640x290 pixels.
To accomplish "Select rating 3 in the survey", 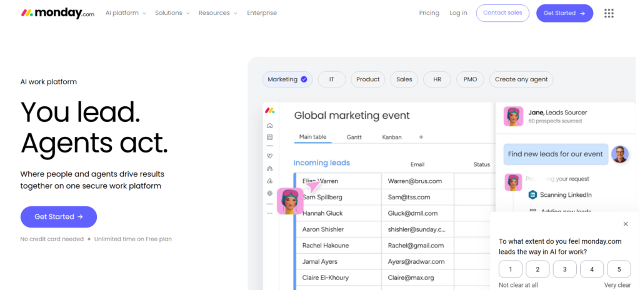I will pos(564,269).
